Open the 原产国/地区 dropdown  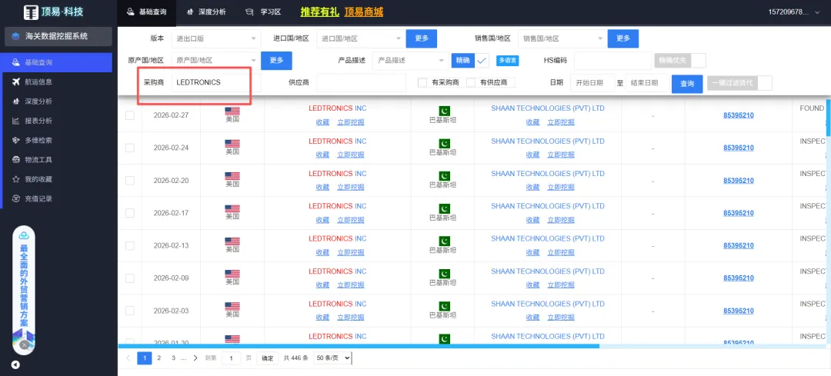215,61
